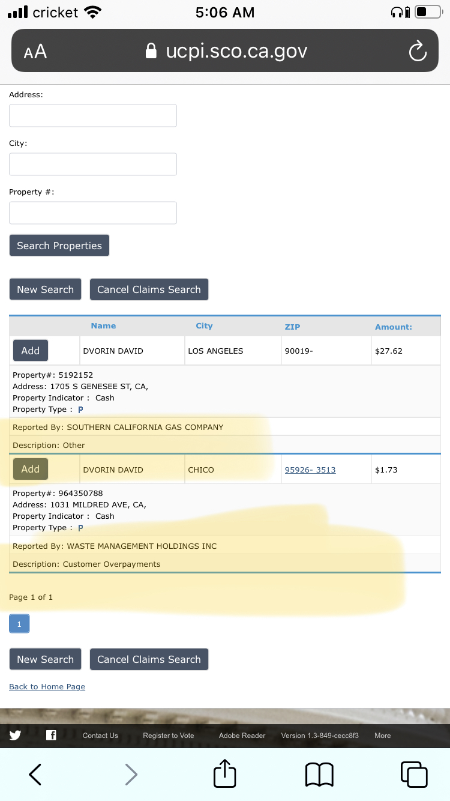Click Description: Other text

(49, 446)
